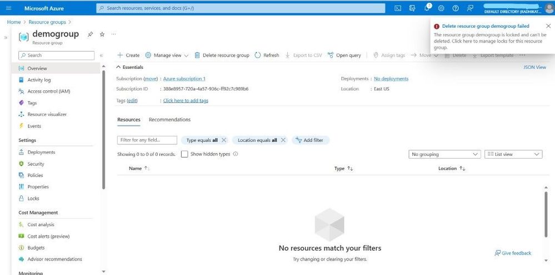Toggle Show hidden types checkbox
The image size is (555, 275).
[x=184, y=154]
